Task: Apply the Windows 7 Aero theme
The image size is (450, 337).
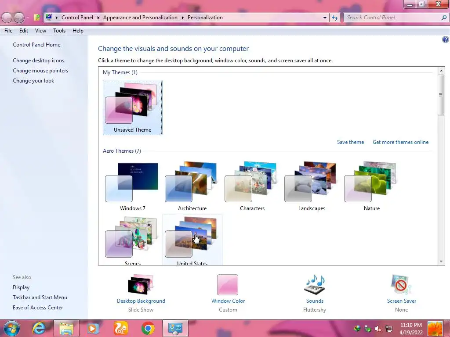Action: (132, 186)
